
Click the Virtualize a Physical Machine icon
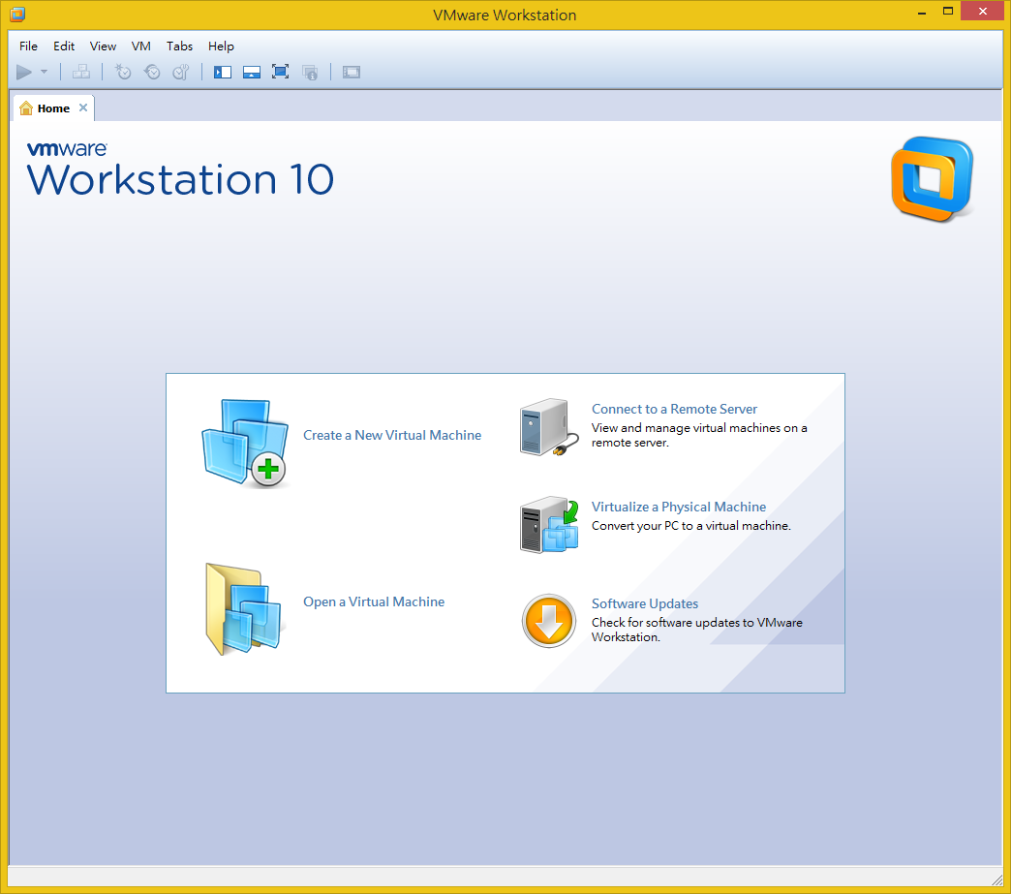pos(549,524)
